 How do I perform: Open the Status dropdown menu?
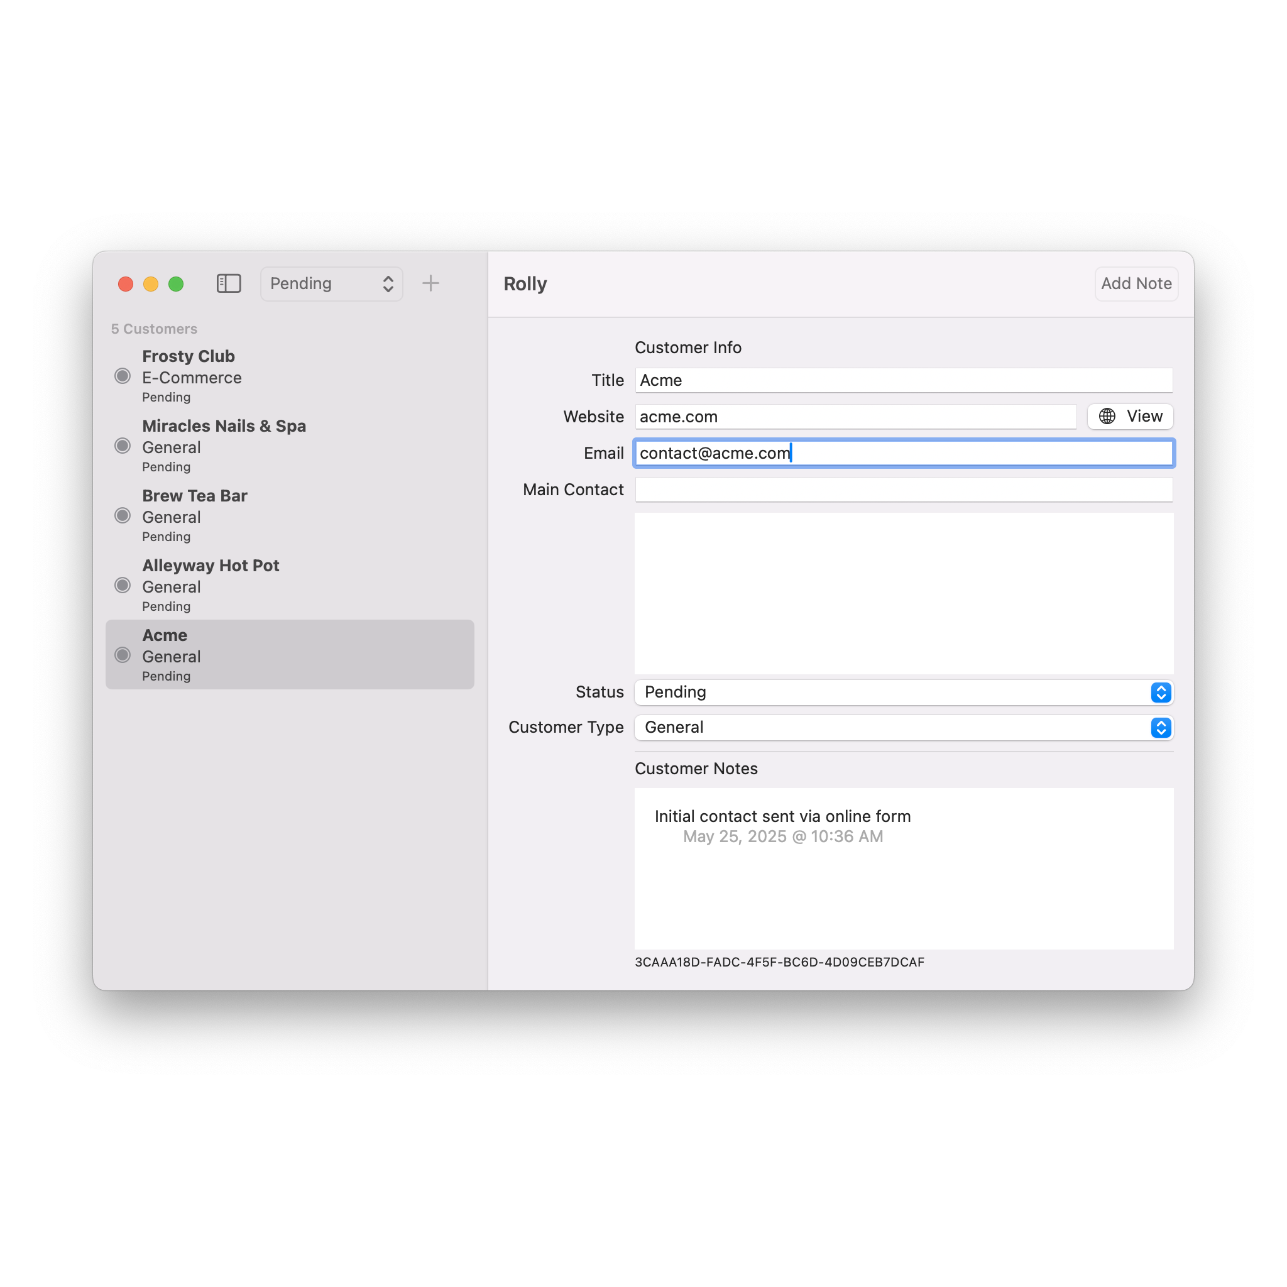tap(903, 692)
